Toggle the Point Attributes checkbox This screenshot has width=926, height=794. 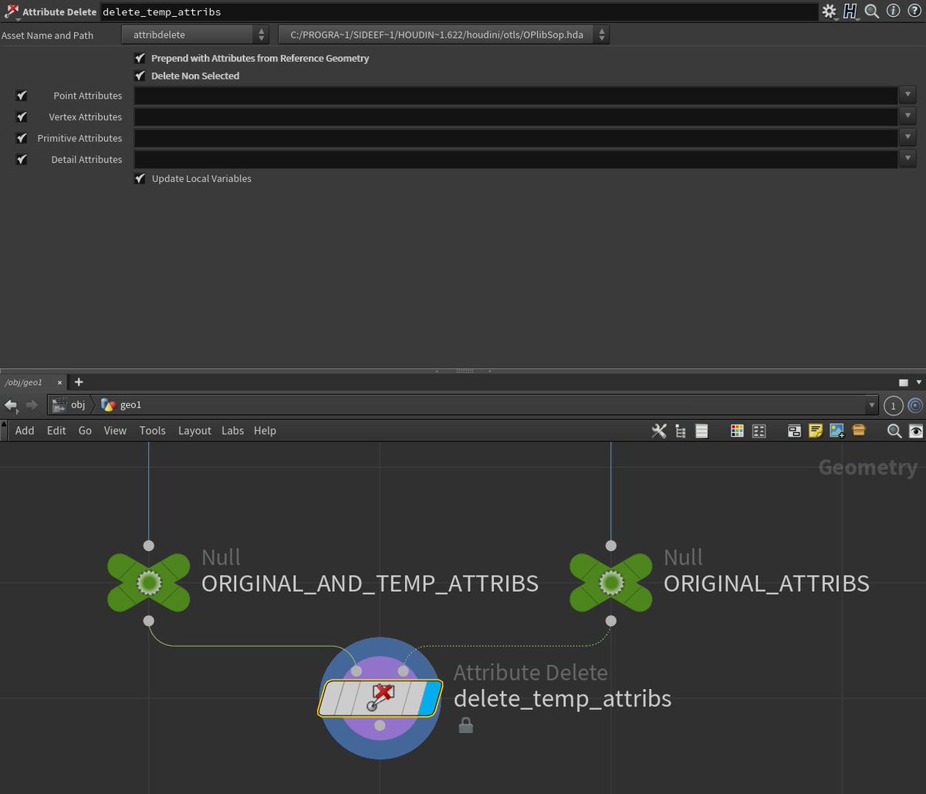tap(22, 96)
